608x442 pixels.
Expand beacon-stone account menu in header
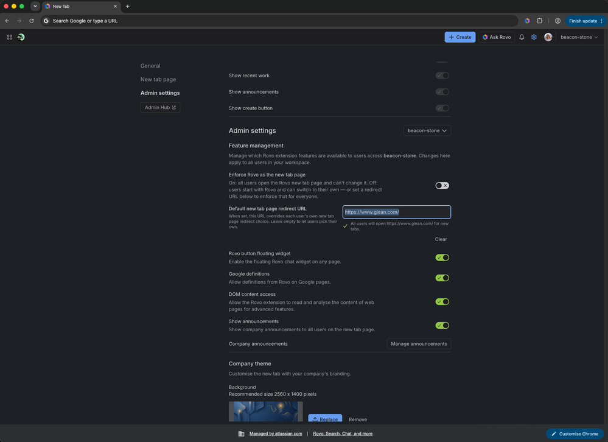click(x=579, y=37)
